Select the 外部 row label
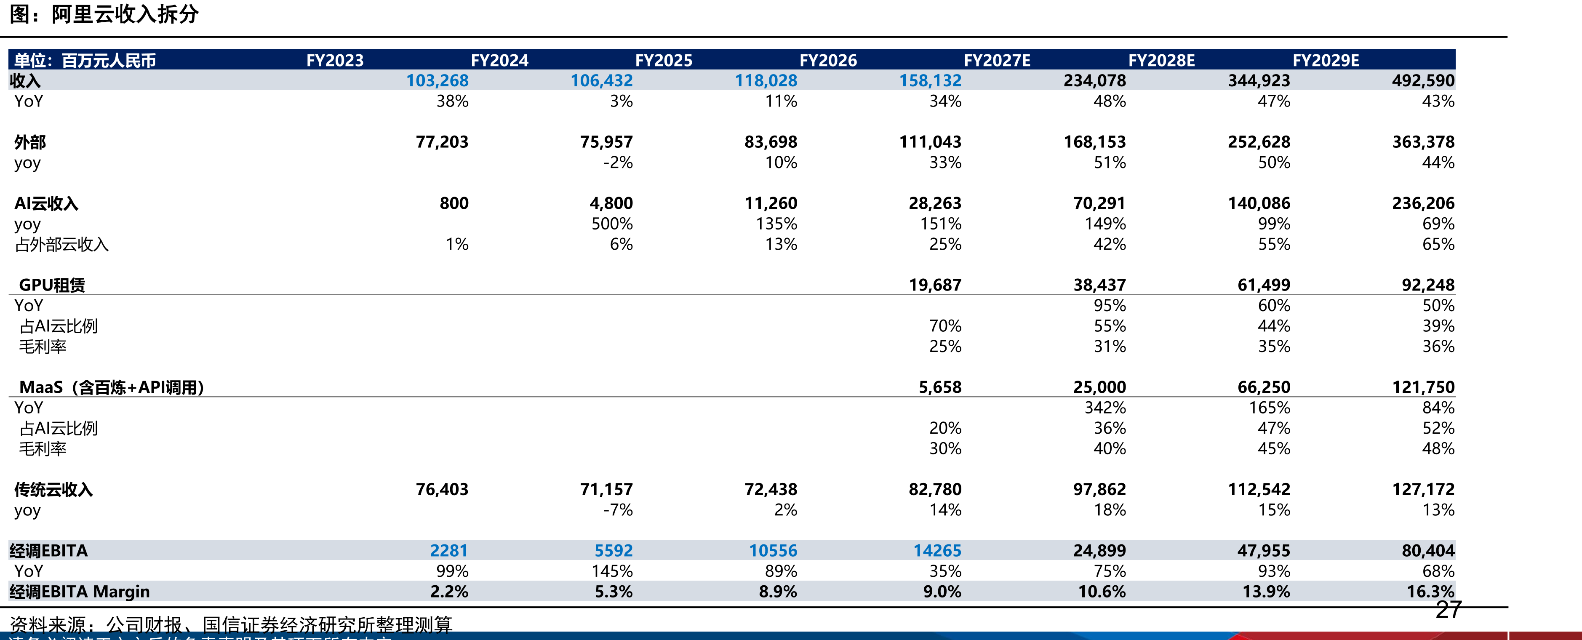 (30, 142)
